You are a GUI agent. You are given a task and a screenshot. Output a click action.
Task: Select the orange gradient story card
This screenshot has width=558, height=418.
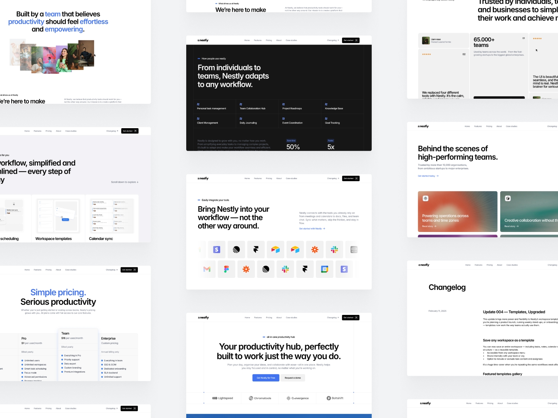pos(458,212)
